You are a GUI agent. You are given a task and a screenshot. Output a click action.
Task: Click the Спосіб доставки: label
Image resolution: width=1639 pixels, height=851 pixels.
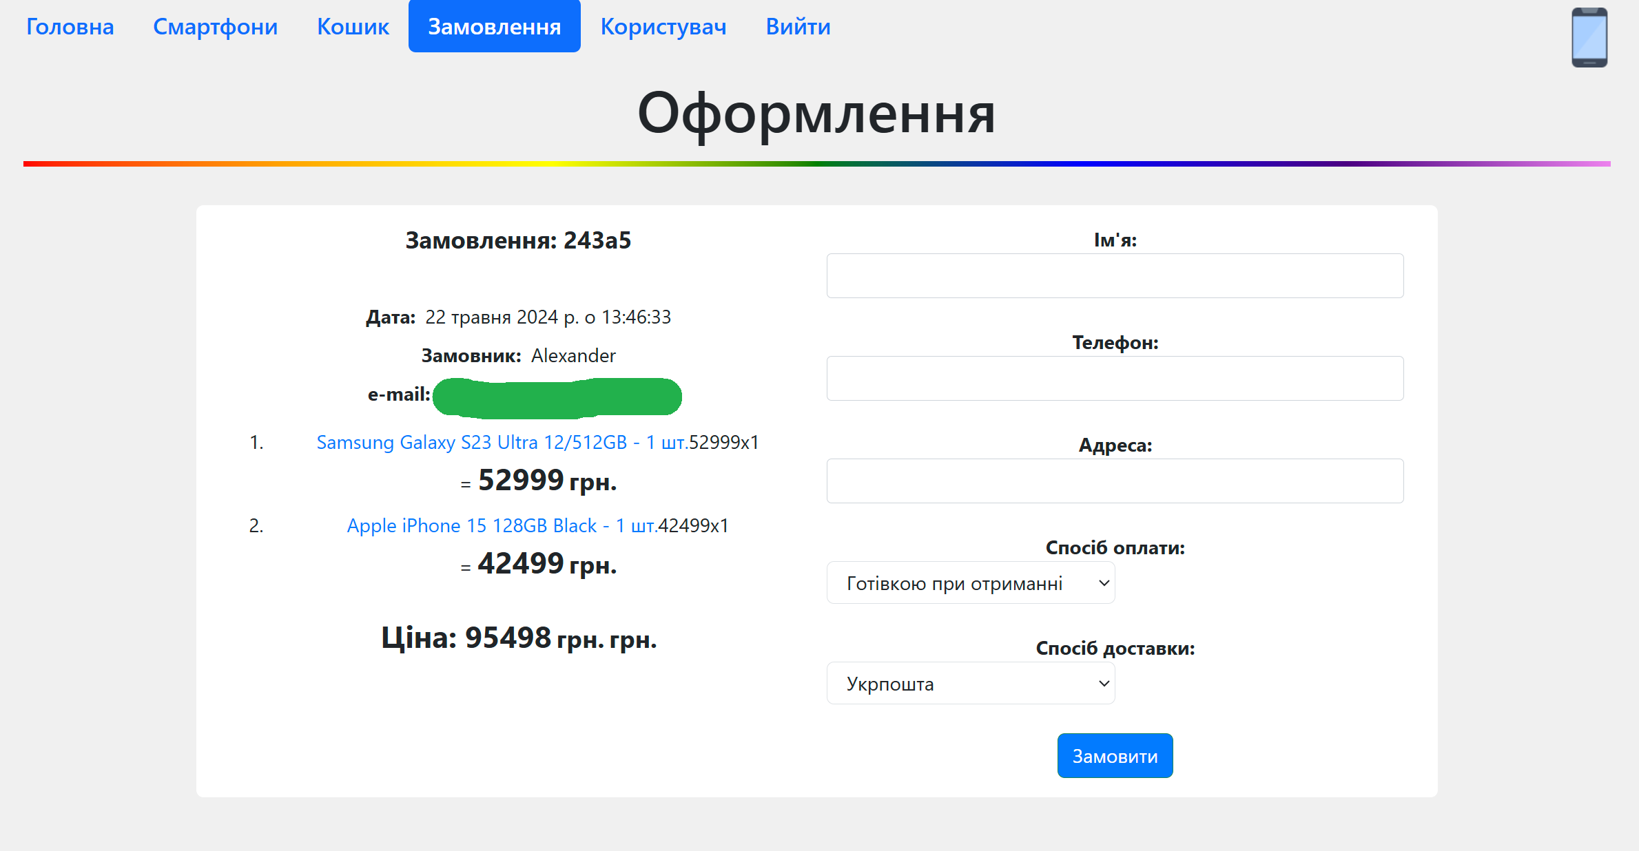[x=1115, y=648]
